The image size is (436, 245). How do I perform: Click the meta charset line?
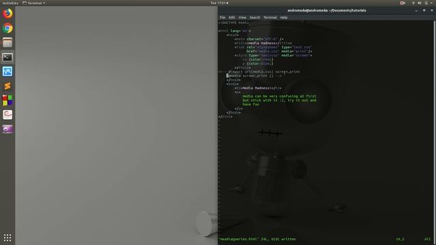point(259,39)
